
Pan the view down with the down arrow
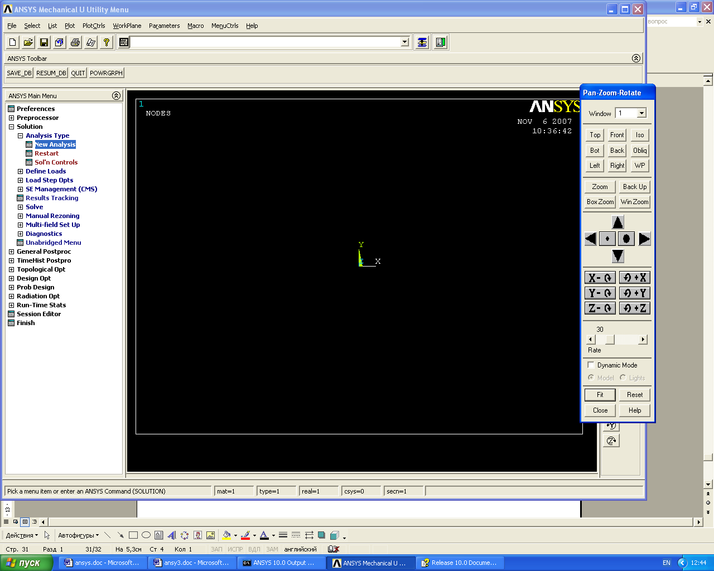coord(617,256)
